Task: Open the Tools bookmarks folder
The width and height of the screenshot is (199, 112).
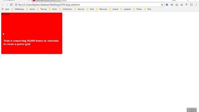Action: coord(90,9)
